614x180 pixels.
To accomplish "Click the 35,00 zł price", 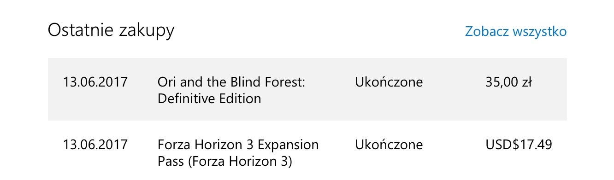I will pyautogui.click(x=509, y=83).
